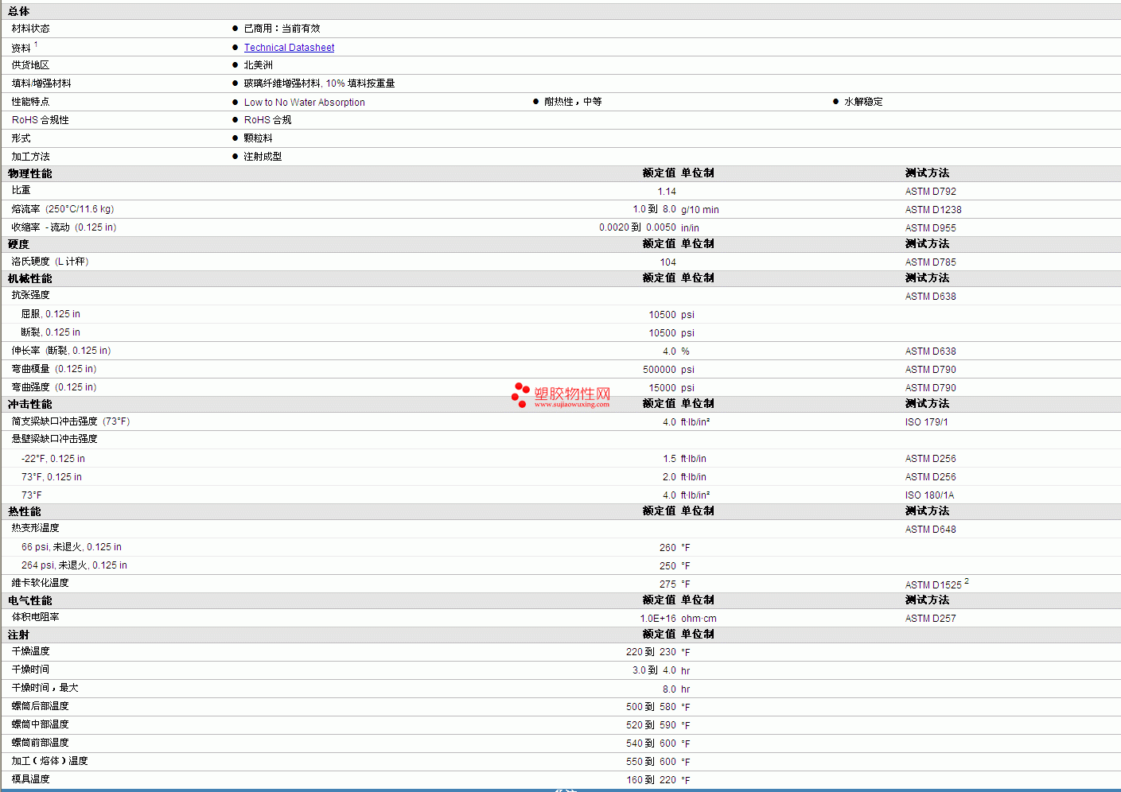Select the "颗粒料" form value
The height and width of the screenshot is (792, 1121).
[258, 138]
